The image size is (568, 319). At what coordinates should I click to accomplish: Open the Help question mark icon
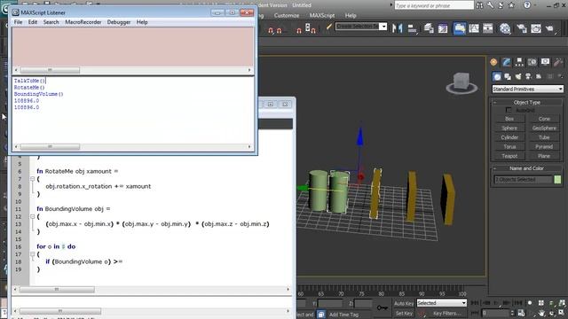(527, 5)
